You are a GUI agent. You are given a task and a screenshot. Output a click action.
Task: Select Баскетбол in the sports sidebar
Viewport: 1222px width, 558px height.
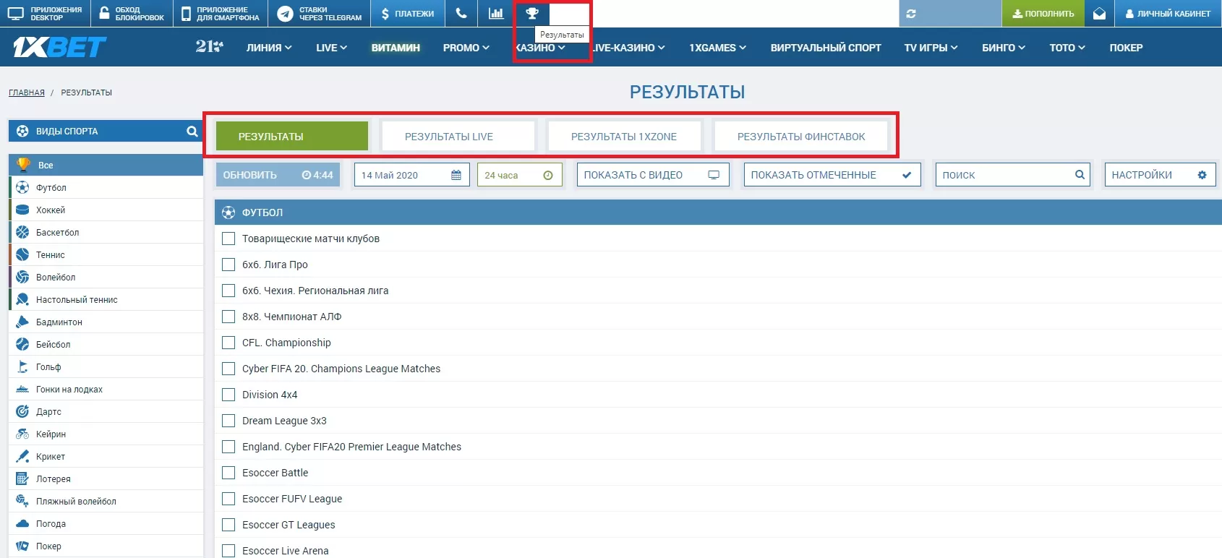[x=58, y=233]
